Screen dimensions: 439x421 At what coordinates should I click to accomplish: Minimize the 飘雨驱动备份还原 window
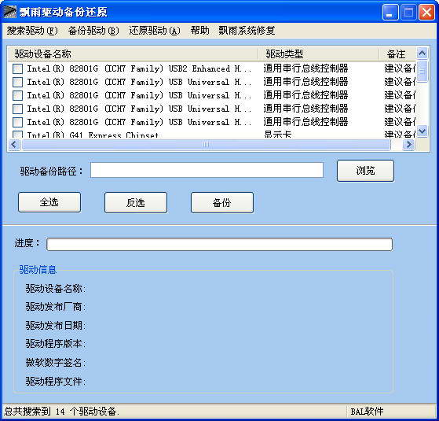[x=390, y=13]
